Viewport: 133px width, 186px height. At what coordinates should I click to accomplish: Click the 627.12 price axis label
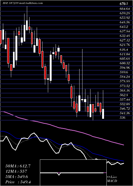(x=125, y=40)
